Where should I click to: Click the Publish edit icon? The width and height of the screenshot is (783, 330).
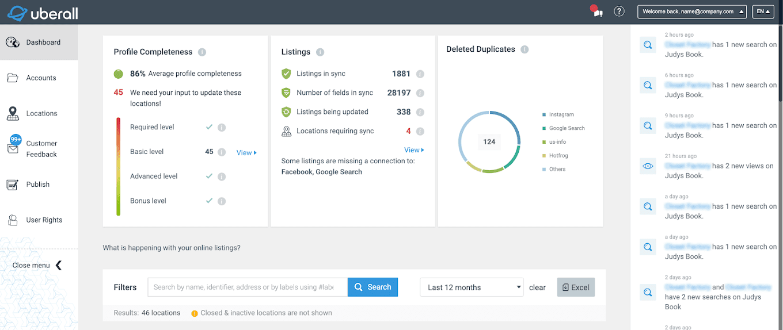click(x=13, y=185)
